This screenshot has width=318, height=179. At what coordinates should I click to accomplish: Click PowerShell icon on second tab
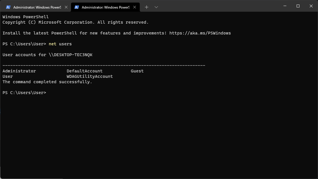pyautogui.click(x=77, y=7)
